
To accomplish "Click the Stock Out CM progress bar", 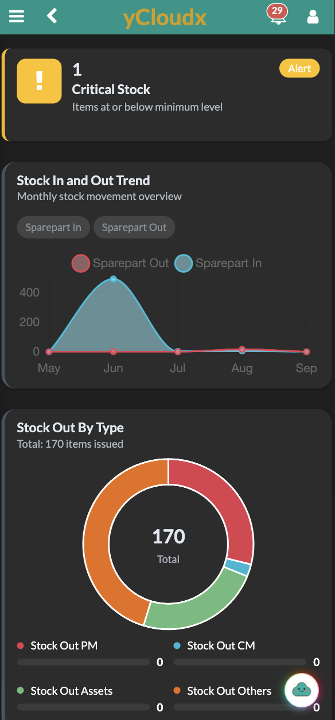I will click(240, 662).
